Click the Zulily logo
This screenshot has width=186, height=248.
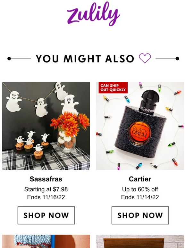[93, 14]
